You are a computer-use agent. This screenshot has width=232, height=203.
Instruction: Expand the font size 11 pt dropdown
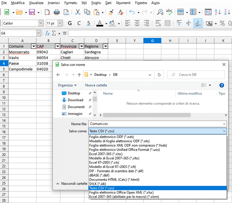point(60,24)
